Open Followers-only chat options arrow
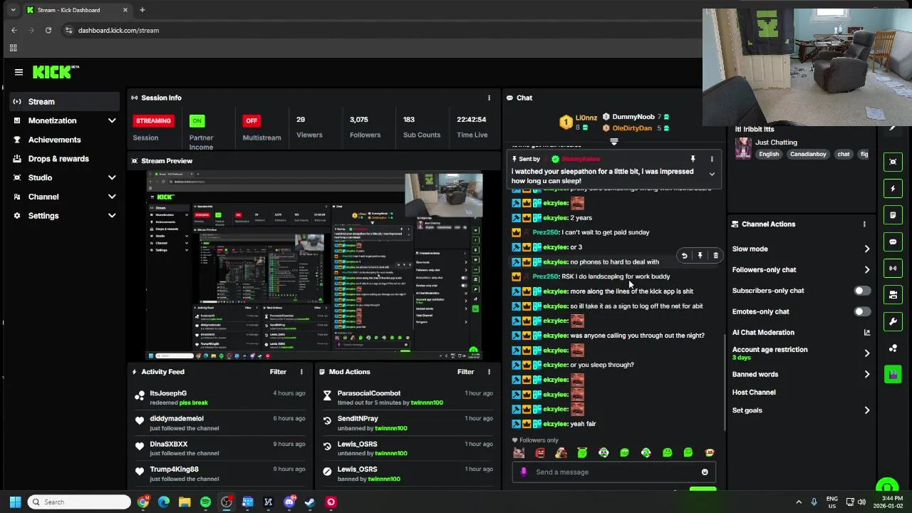 pos(866,270)
